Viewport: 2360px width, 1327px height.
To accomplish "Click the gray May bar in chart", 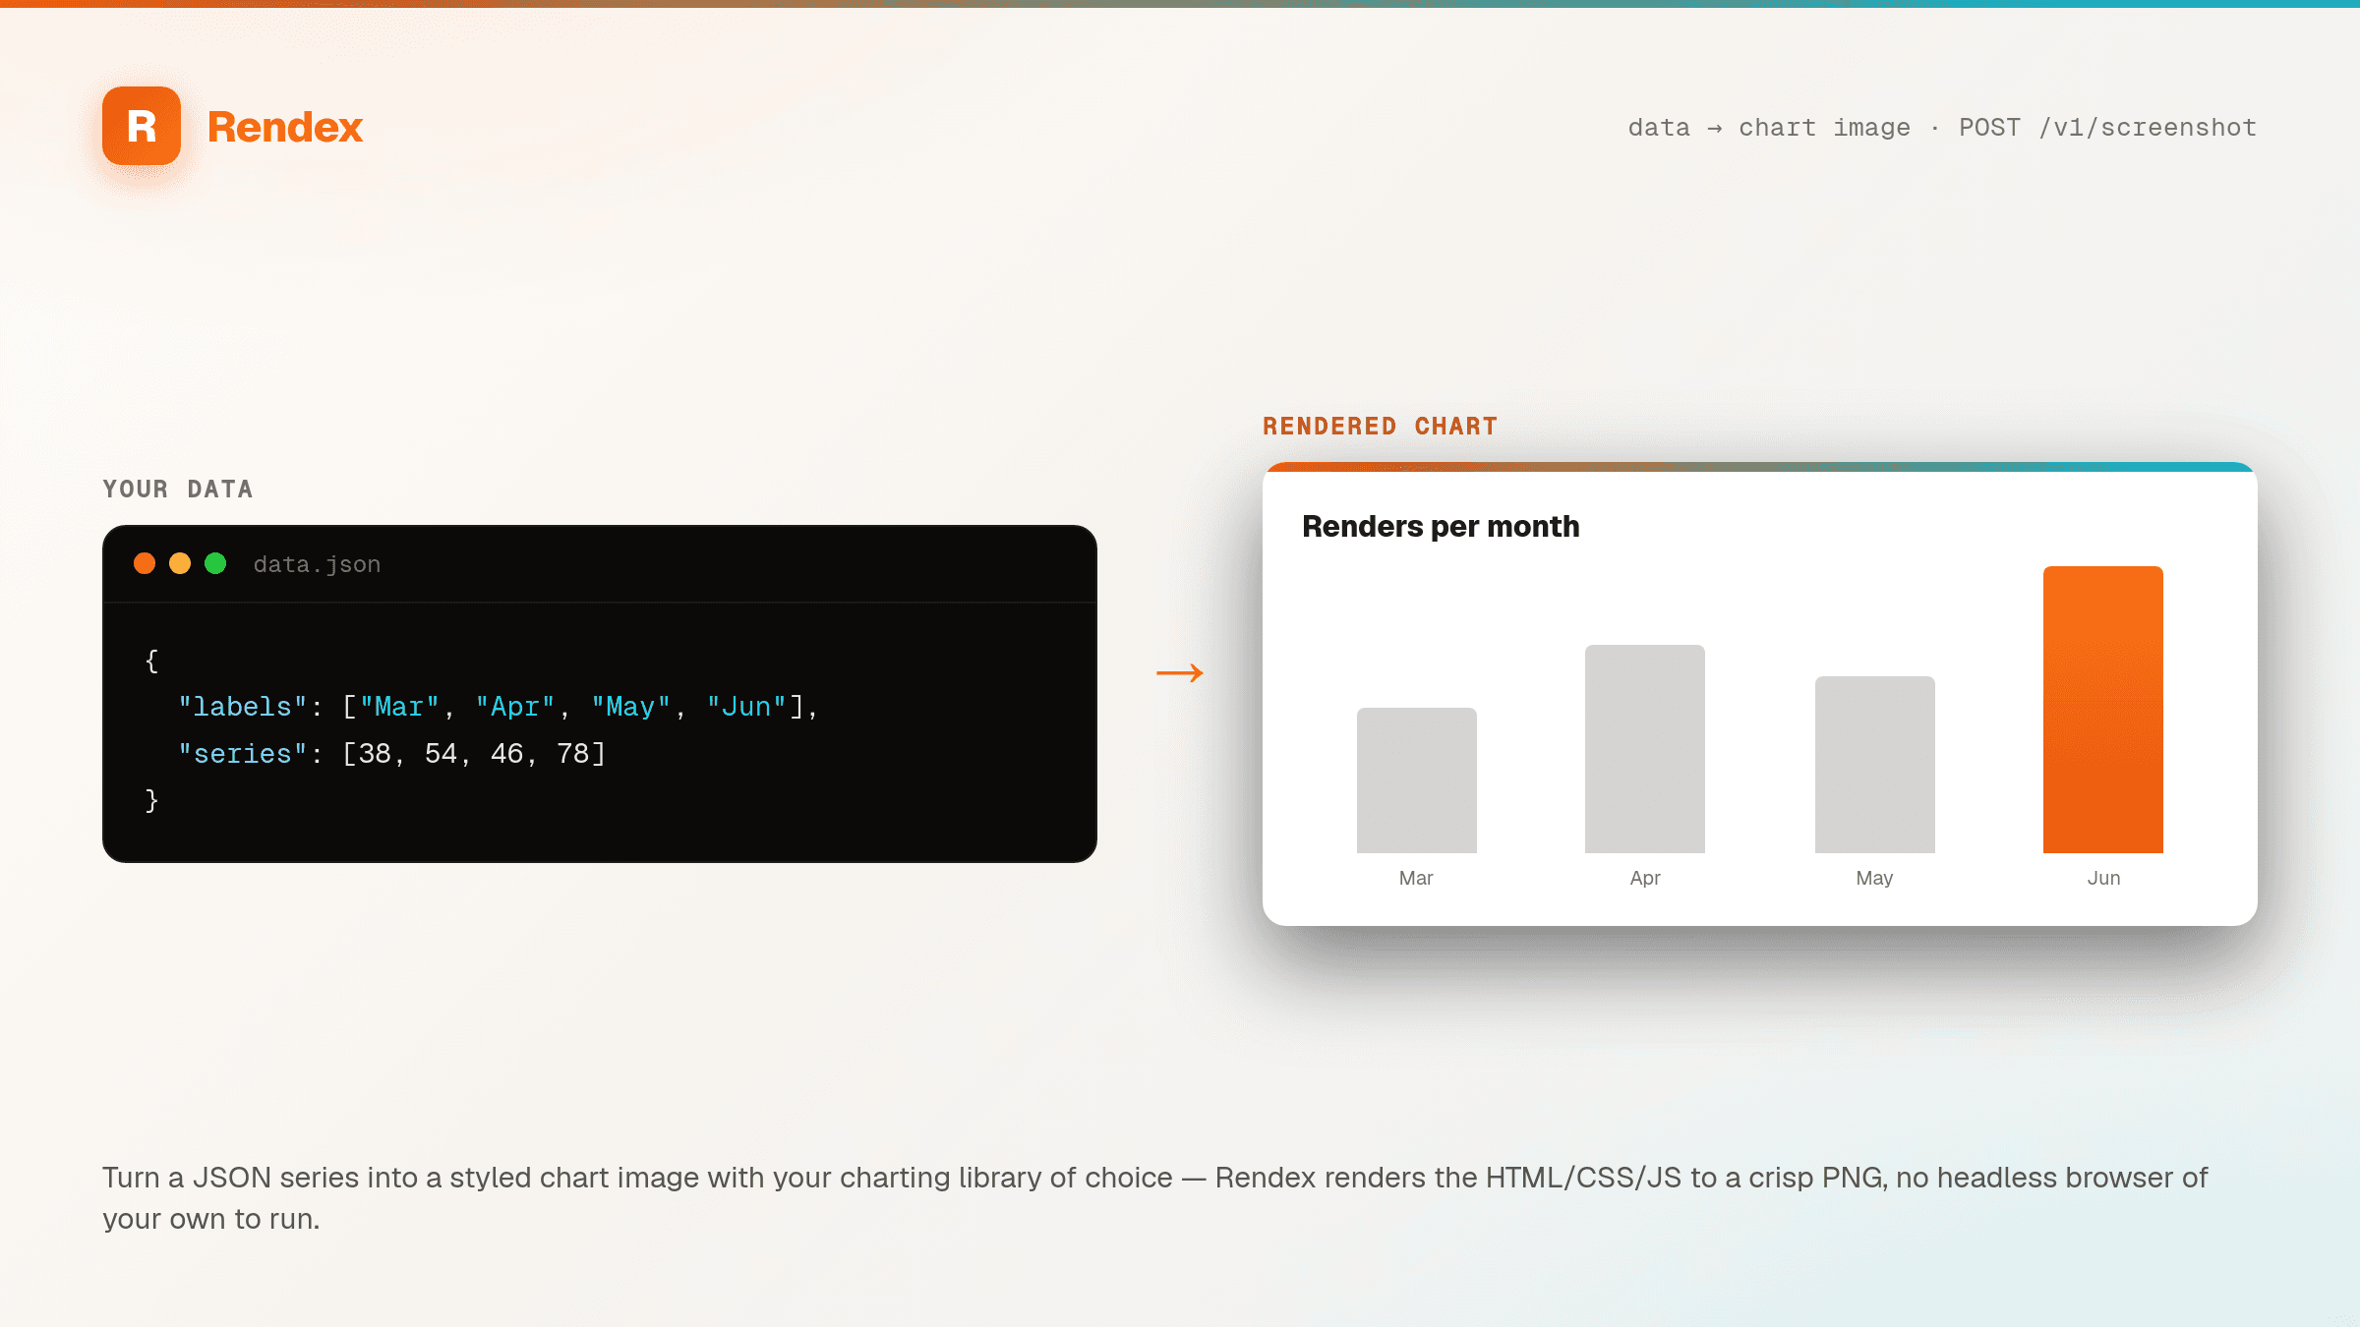I will click(x=1875, y=765).
